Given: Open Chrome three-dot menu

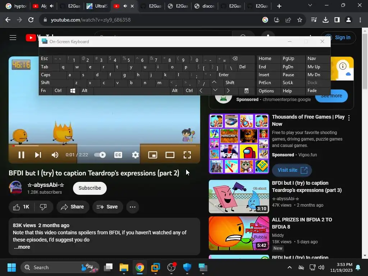Looking at the screenshot, I should click(360, 20).
